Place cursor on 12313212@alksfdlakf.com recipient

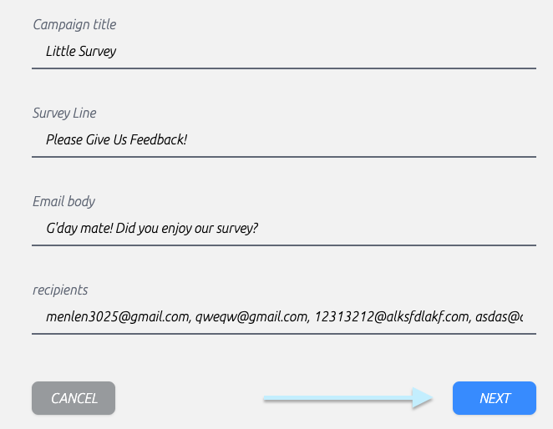(393, 317)
